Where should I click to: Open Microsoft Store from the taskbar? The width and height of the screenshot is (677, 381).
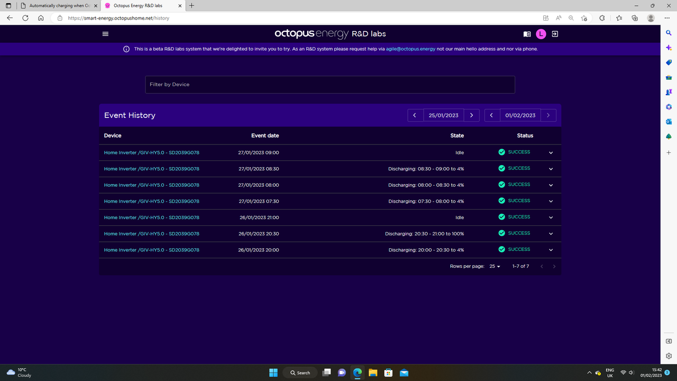(388, 373)
